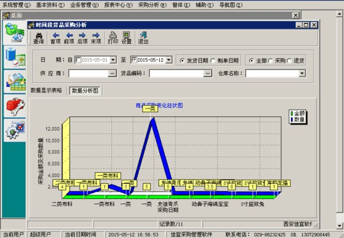Click inside the 供应商 input field
344x238 pixels.
[89, 73]
